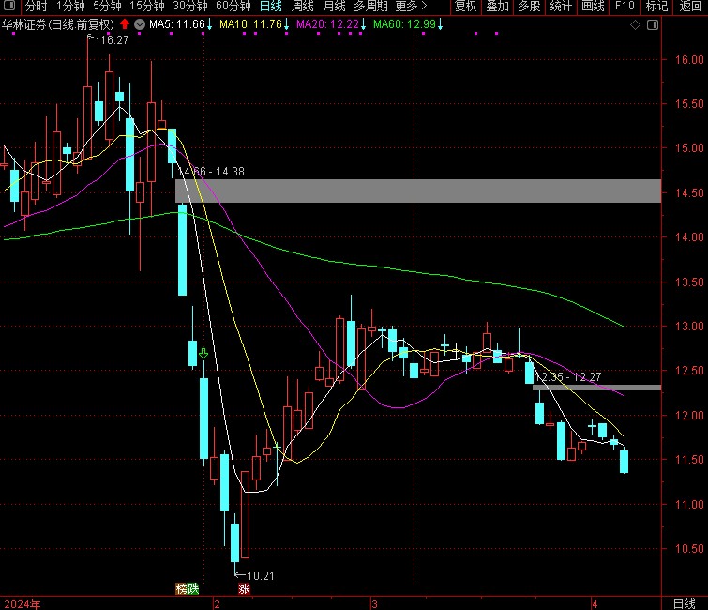Screen dimensions: 708x610
Task: Click the month 4 marker on time axis
Action: pyautogui.click(x=595, y=603)
